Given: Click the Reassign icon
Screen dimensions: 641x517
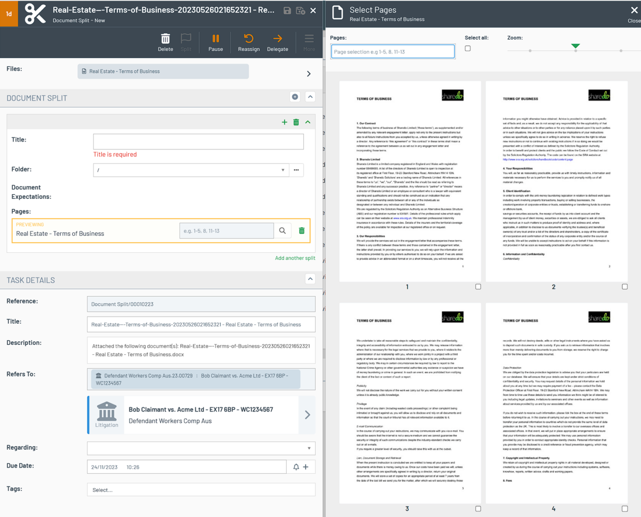Looking at the screenshot, I should (x=249, y=39).
